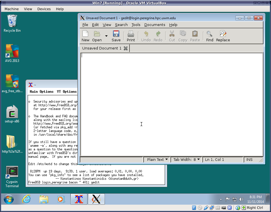Print the document with printer icon
Viewport: 271px width, 212px height.
[x=131, y=36]
